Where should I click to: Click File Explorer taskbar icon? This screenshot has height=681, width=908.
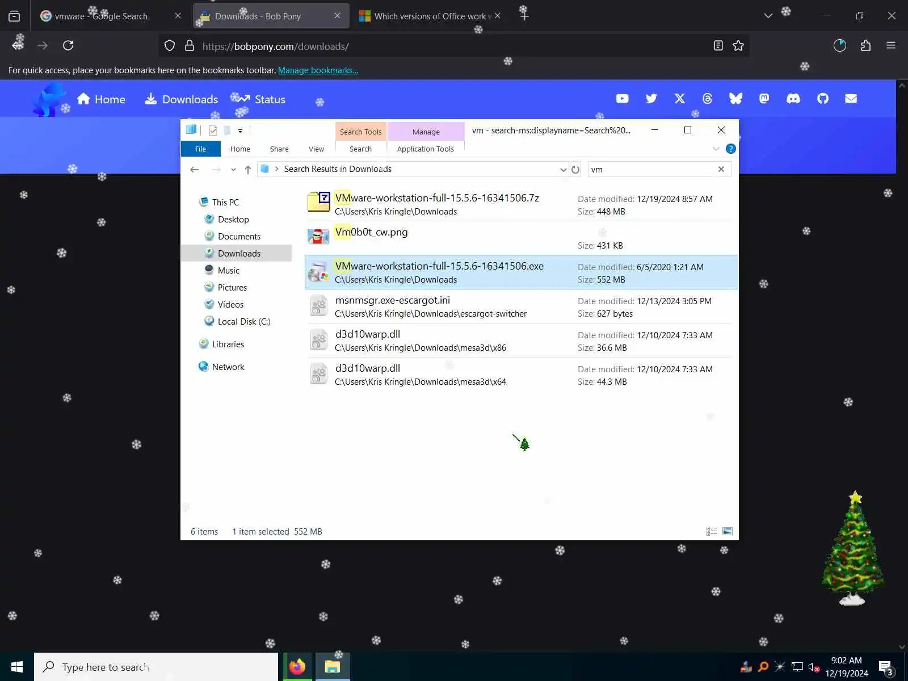pyautogui.click(x=333, y=667)
